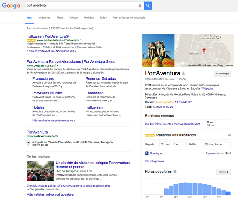This screenshot has height=199, width=238.
Task: Open the Halloween sitelink
Action: [x=94, y=107]
